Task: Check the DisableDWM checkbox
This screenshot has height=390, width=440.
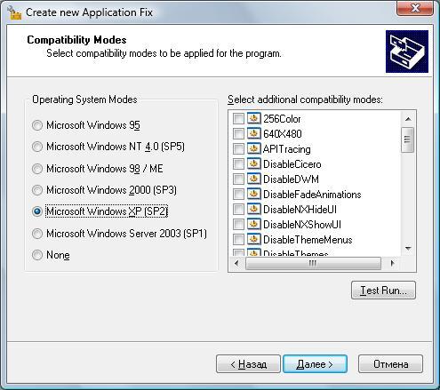Action: [238, 179]
